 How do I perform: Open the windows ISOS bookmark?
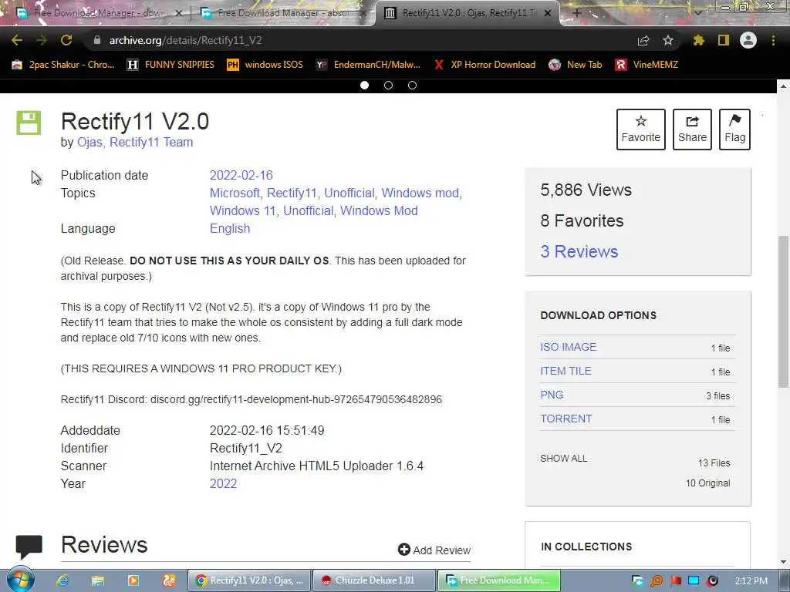pyautogui.click(x=265, y=65)
